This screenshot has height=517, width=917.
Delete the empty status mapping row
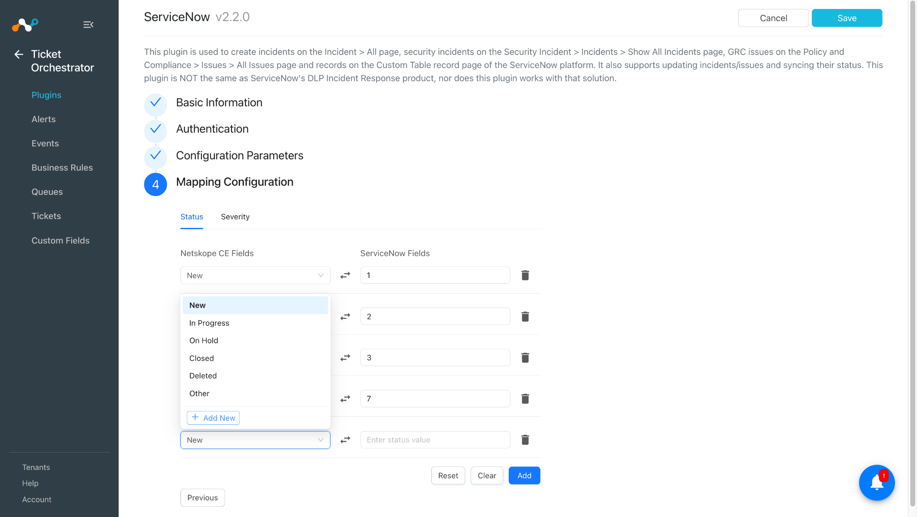[x=525, y=440]
